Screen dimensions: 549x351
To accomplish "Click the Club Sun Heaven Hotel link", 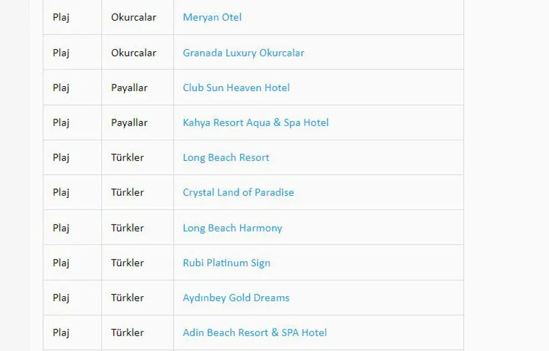I will [236, 88].
